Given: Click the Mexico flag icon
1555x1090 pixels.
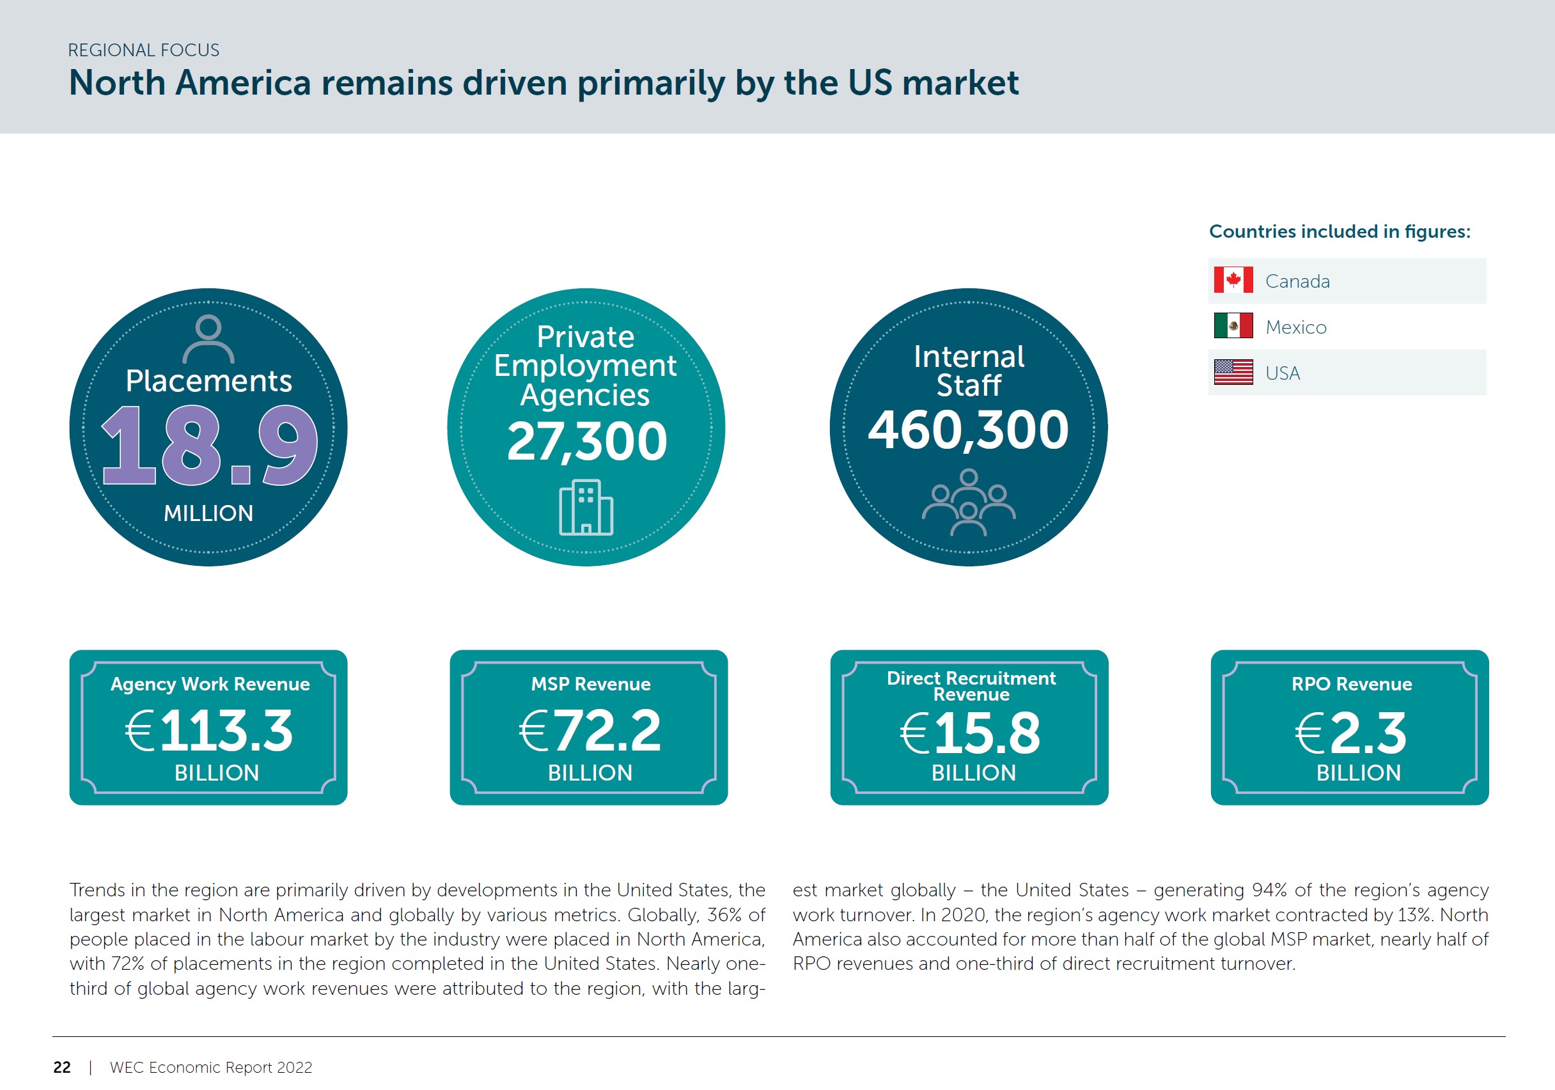Looking at the screenshot, I should click(x=1233, y=325).
